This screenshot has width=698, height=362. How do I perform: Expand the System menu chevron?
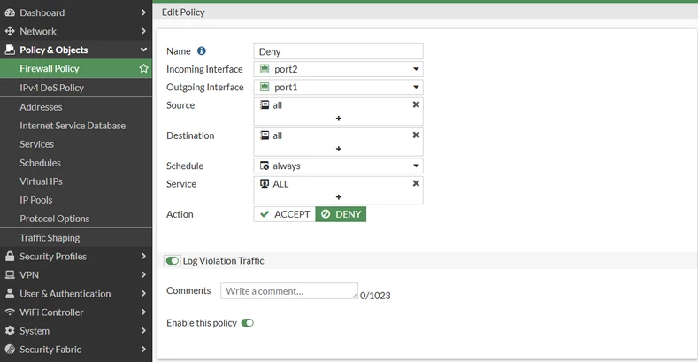[x=143, y=331]
